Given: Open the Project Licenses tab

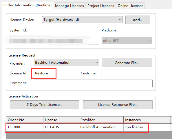Looking at the screenshot, I should click(x=101, y=5).
